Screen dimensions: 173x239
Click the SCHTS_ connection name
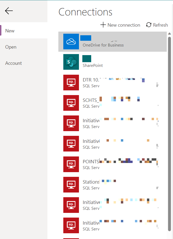pyautogui.click(x=91, y=100)
